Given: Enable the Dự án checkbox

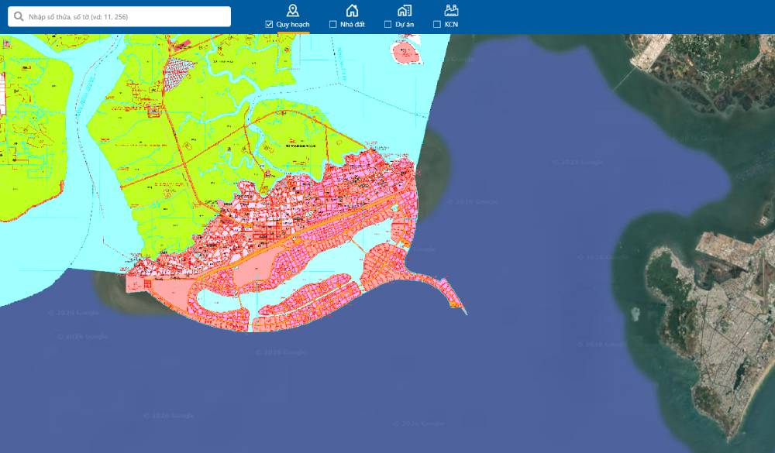Looking at the screenshot, I should [388, 25].
